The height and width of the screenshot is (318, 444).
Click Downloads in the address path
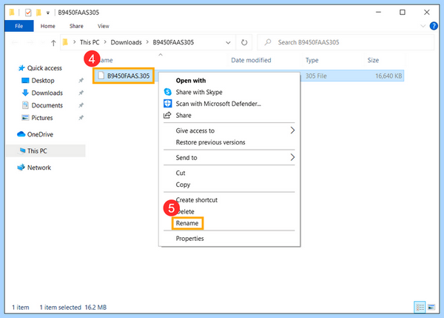pyautogui.click(x=126, y=42)
